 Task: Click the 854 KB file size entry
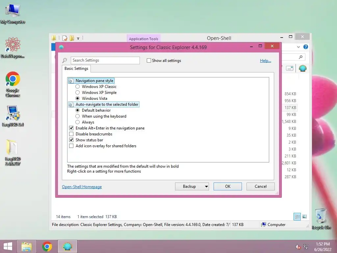click(290, 94)
